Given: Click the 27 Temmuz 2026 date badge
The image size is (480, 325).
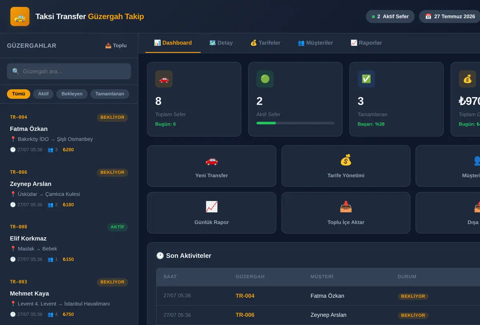Looking at the screenshot, I should coord(450,16).
